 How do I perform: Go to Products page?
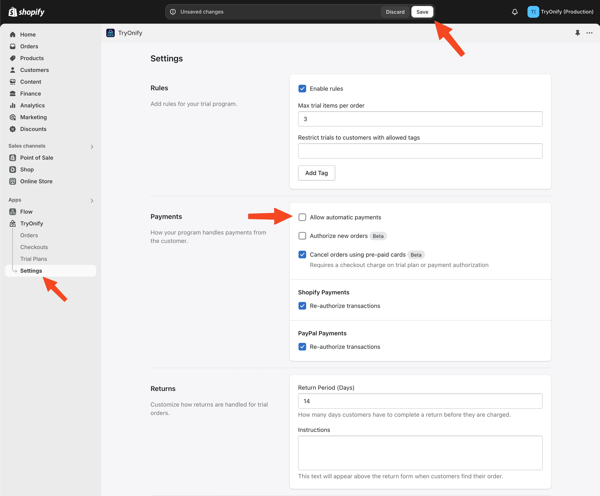click(x=50, y=58)
